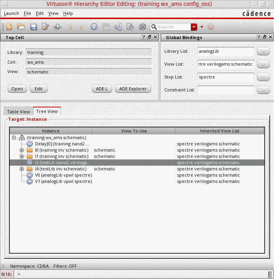Open the red Search dropdown arrow
Screen dimensions: 274x279
[194, 27]
